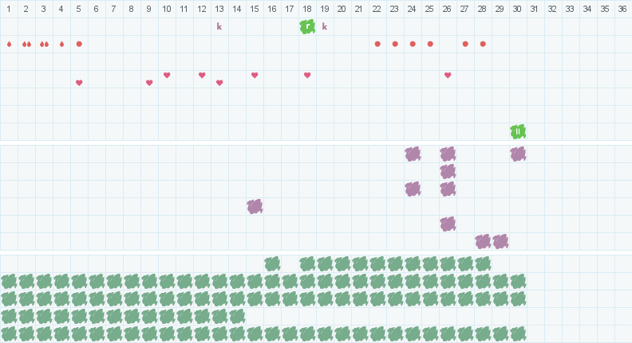Select the purple scribble in day 30 column
This screenshot has width=632, height=343.
click(518, 154)
